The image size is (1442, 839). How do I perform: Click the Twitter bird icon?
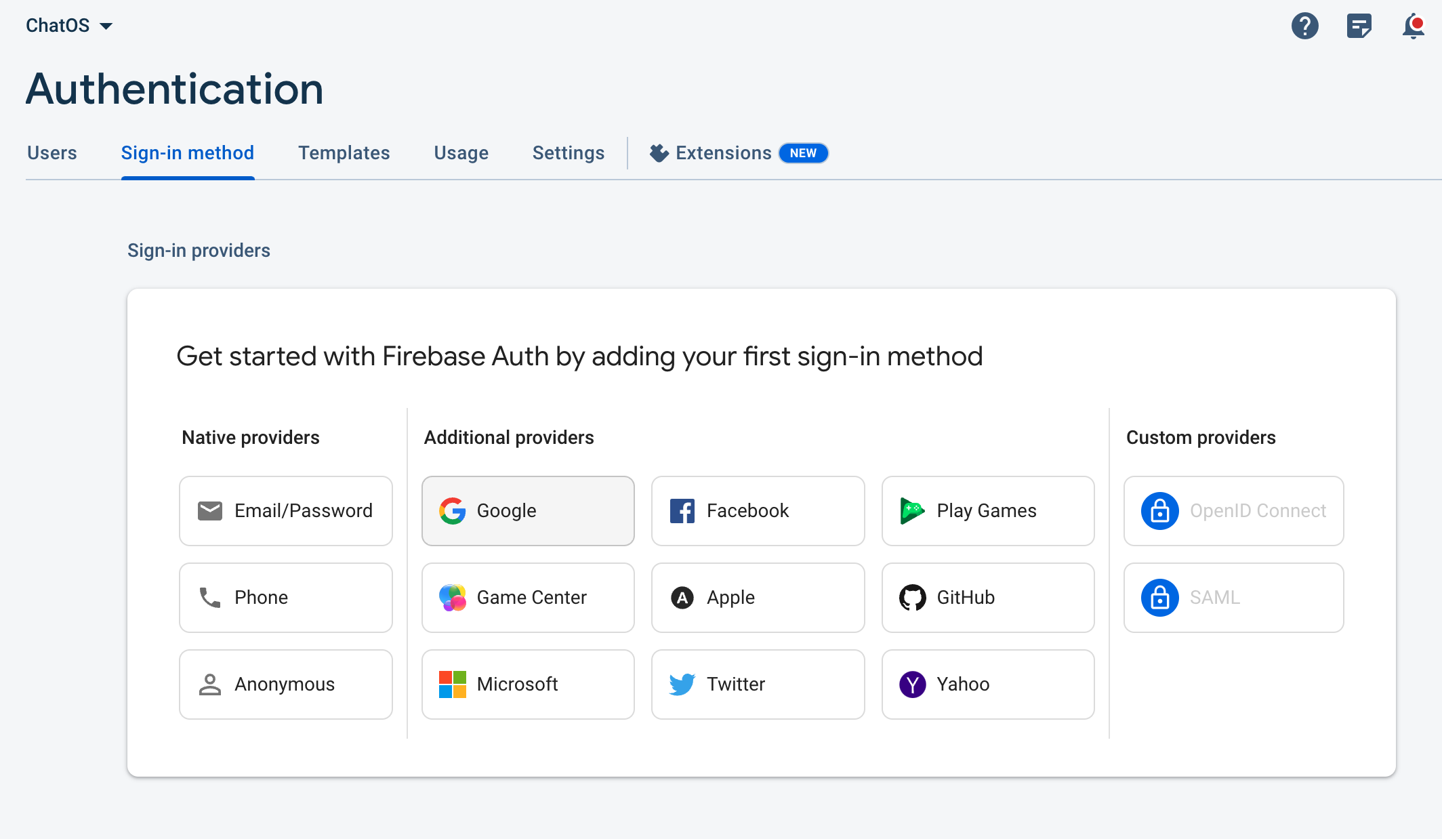point(682,684)
